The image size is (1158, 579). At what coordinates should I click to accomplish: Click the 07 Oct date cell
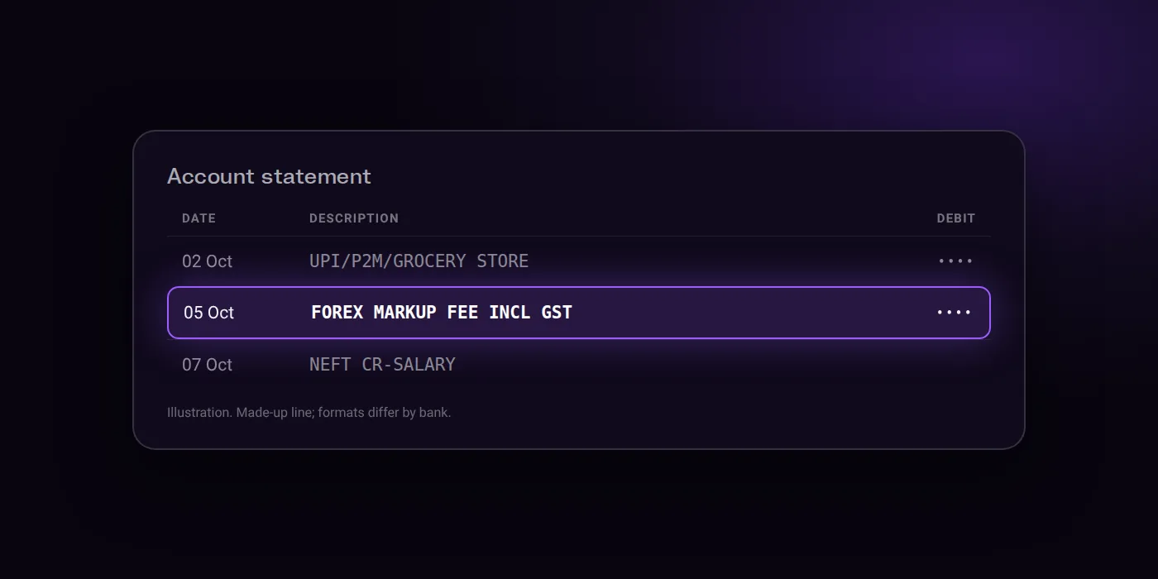[207, 365]
